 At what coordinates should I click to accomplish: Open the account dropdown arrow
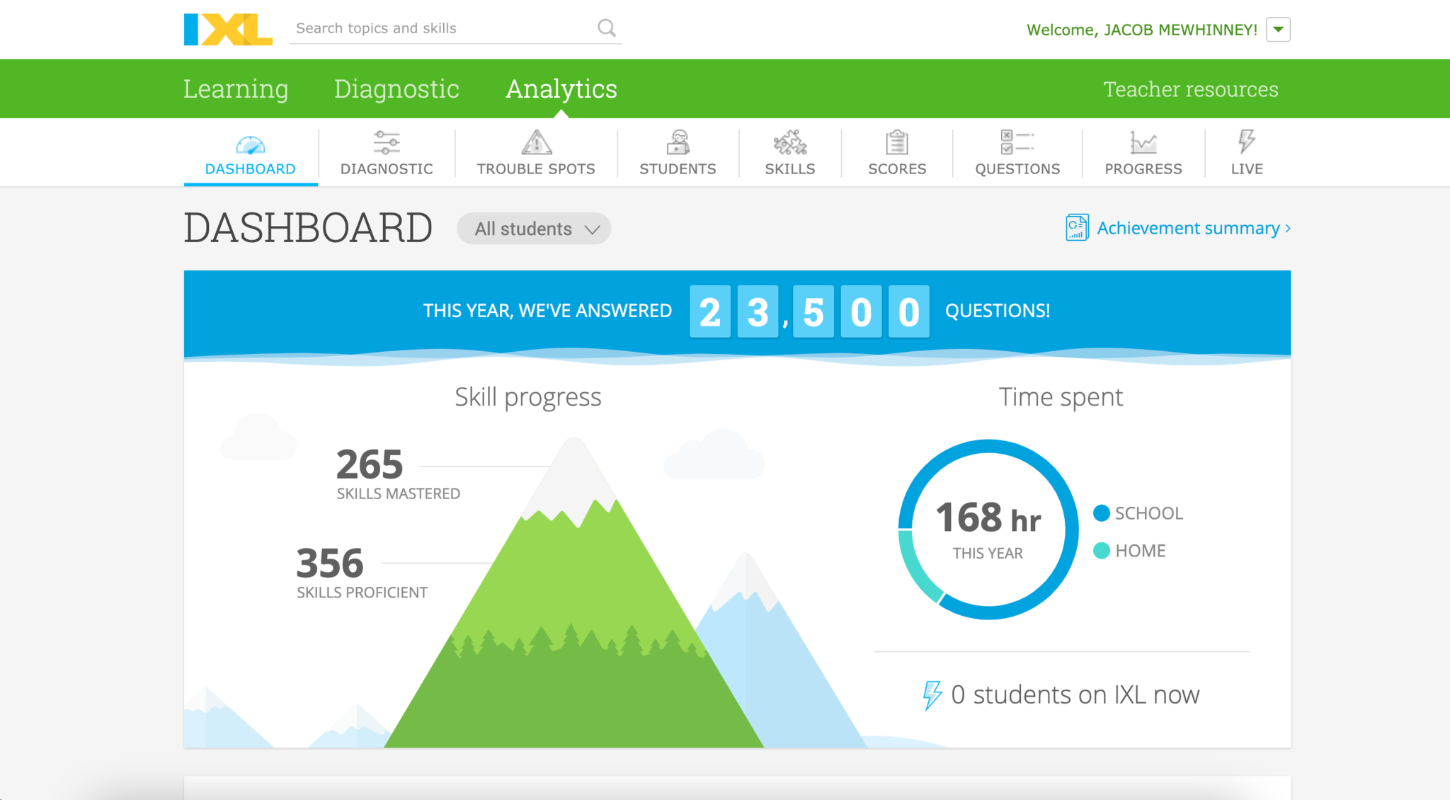1278,30
